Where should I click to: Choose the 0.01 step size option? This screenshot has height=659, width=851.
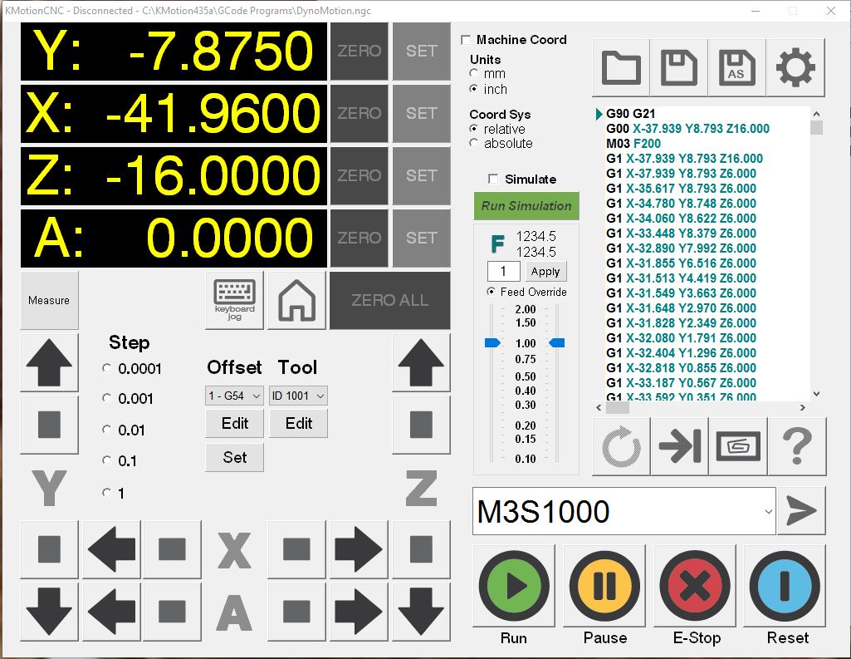(106, 430)
